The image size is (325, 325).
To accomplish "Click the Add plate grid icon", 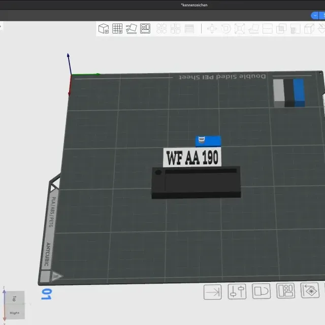I will (117, 28).
